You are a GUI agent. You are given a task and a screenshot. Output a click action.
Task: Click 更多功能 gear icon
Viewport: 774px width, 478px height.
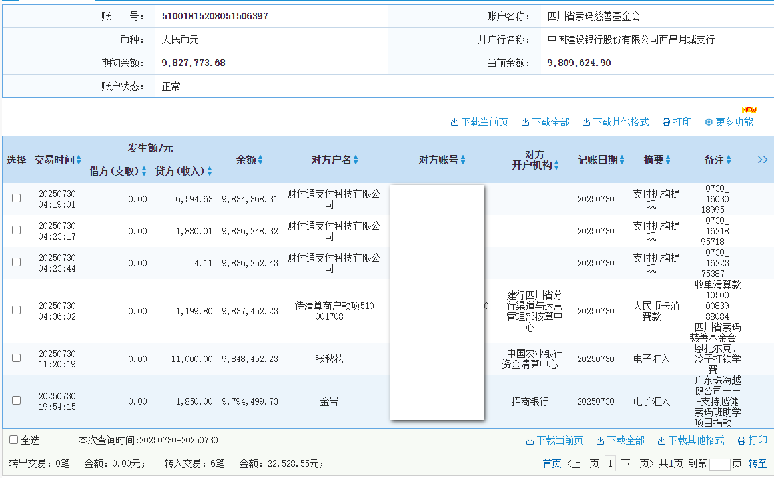pos(709,122)
